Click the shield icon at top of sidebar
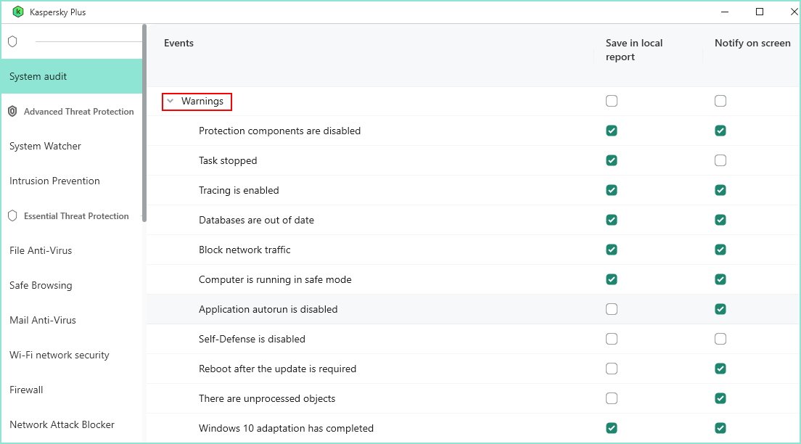The image size is (801, 444). (12, 42)
